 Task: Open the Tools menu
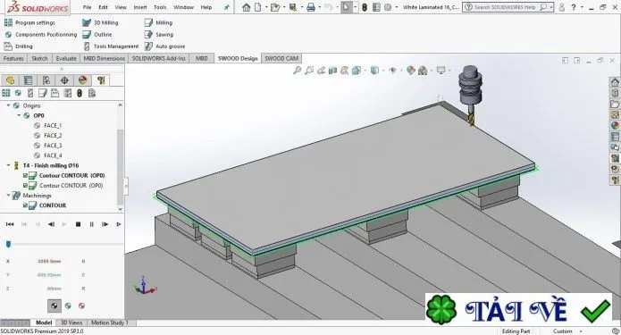(160, 7)
